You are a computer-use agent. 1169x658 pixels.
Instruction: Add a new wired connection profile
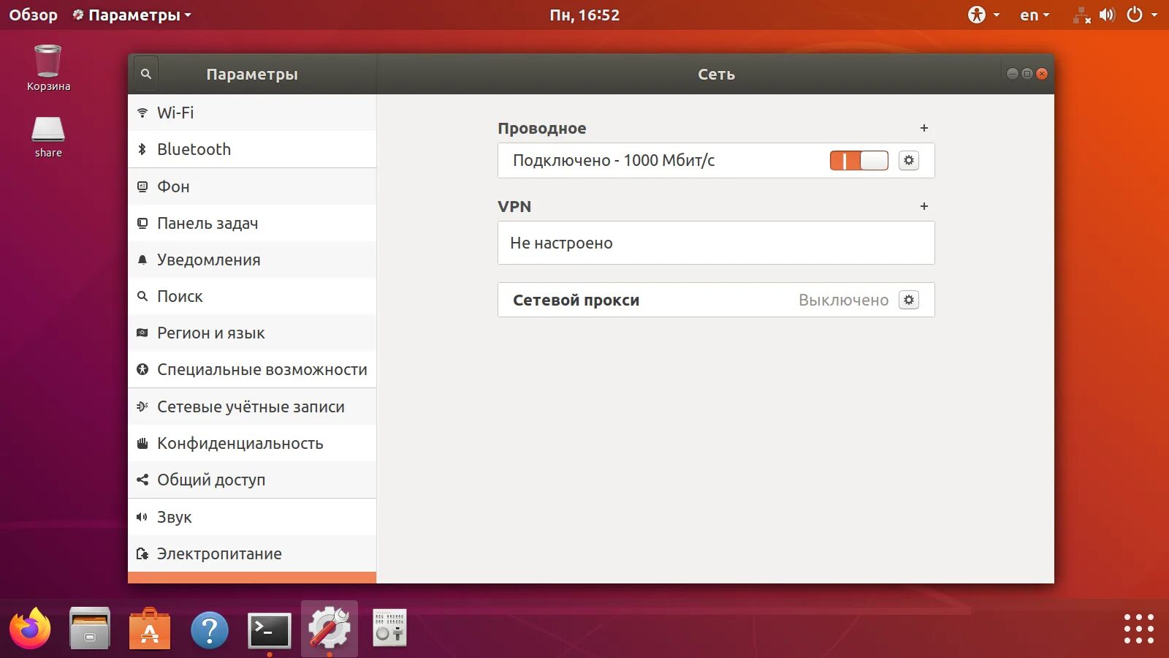point(924,128)
